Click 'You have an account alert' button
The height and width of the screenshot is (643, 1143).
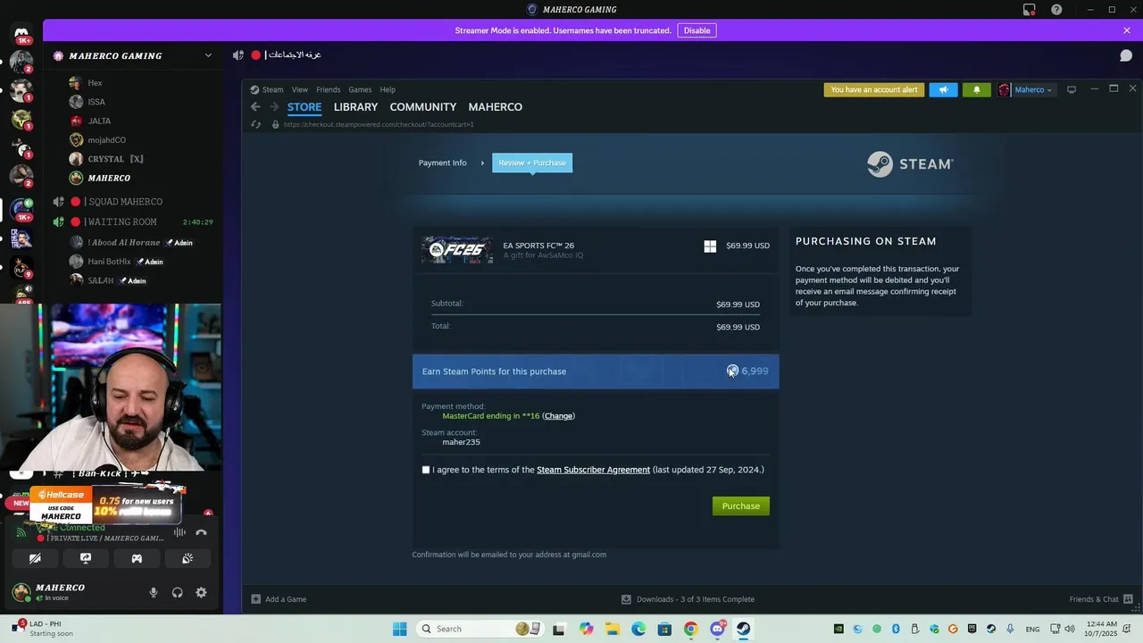pos(874,89)
